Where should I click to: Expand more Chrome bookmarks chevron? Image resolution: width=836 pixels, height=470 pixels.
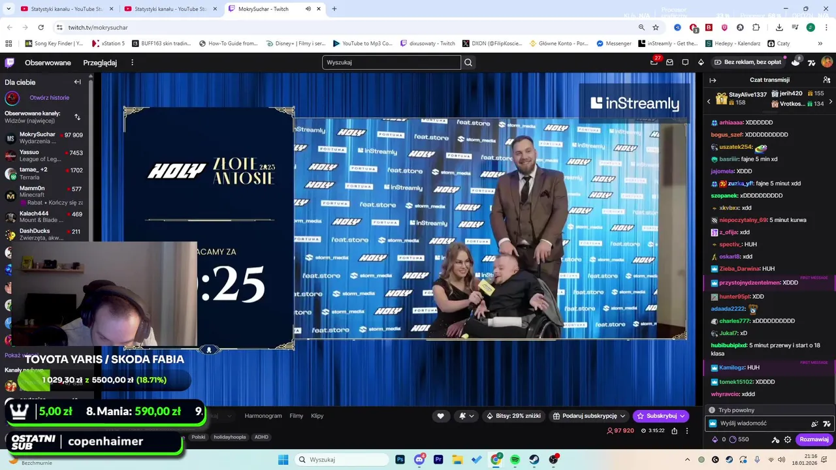click(x=820, y=44)
